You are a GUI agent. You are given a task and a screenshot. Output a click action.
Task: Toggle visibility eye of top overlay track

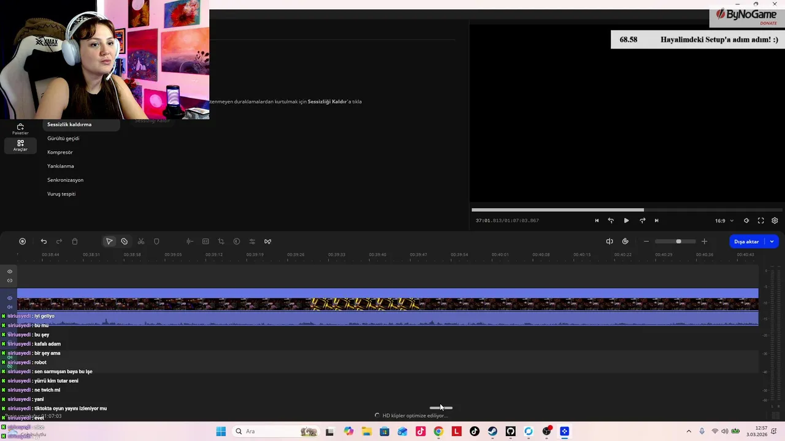click(x=10, y=271)
